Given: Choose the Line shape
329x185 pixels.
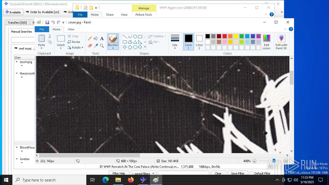Looking at the screenshot, I should click(125, 36).
